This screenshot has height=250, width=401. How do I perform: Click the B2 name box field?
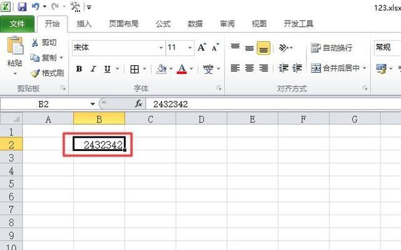pyautogui.click(x=44, y=104)
